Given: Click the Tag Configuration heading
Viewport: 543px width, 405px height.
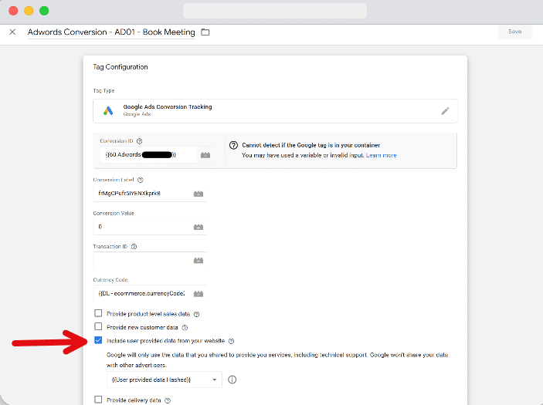Looking at the screenshot, I should click(120, 67).
